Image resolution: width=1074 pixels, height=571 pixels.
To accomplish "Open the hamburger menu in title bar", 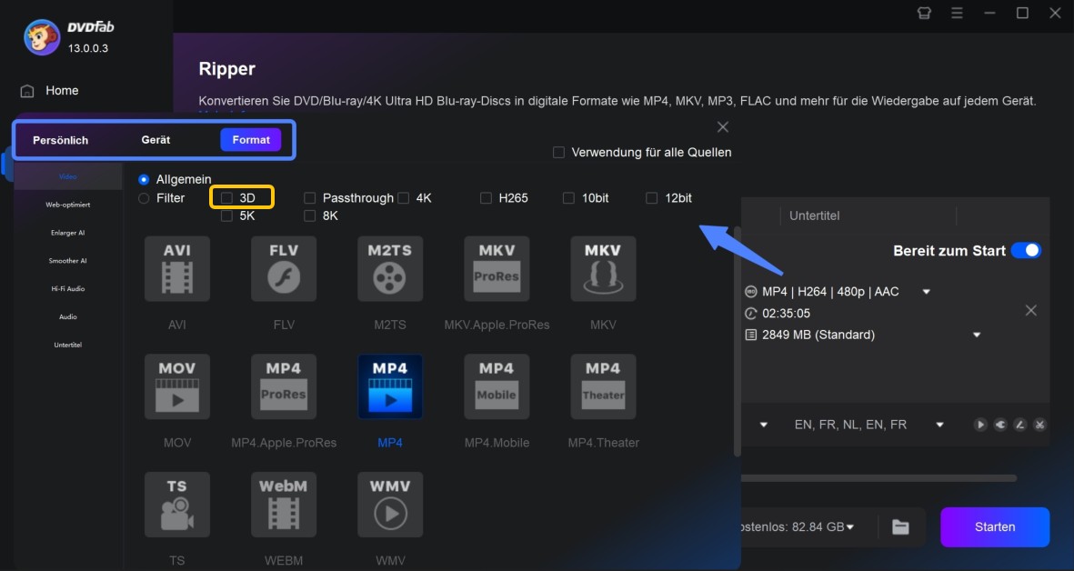I will [x=957, y=13].
